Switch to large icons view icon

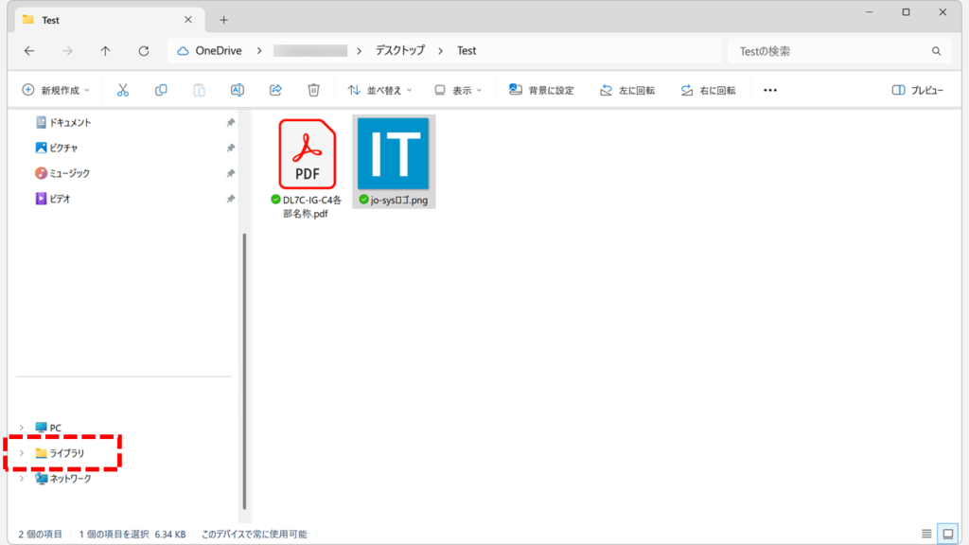tap(948, 534)
